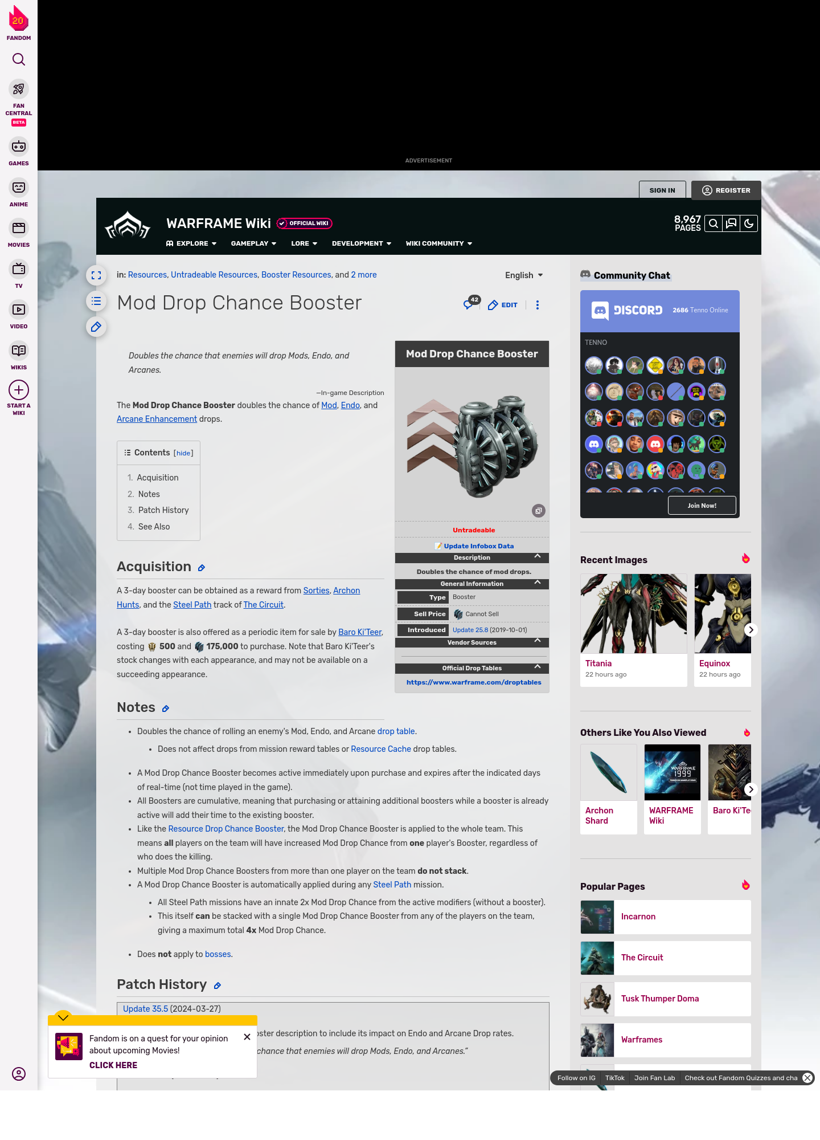The height and width of the screenshot is (1140, 820).
Task: Click Discord Join Now button
Action: pos(702,506)
